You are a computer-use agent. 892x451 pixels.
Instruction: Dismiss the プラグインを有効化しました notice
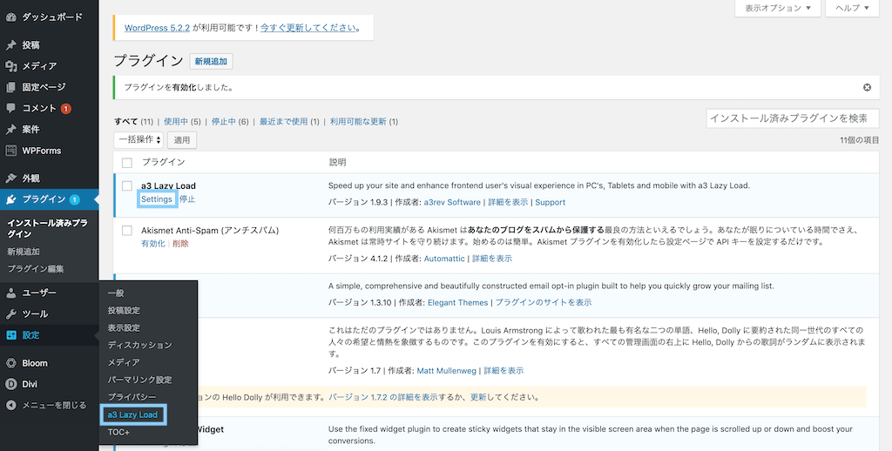point(867,88)
